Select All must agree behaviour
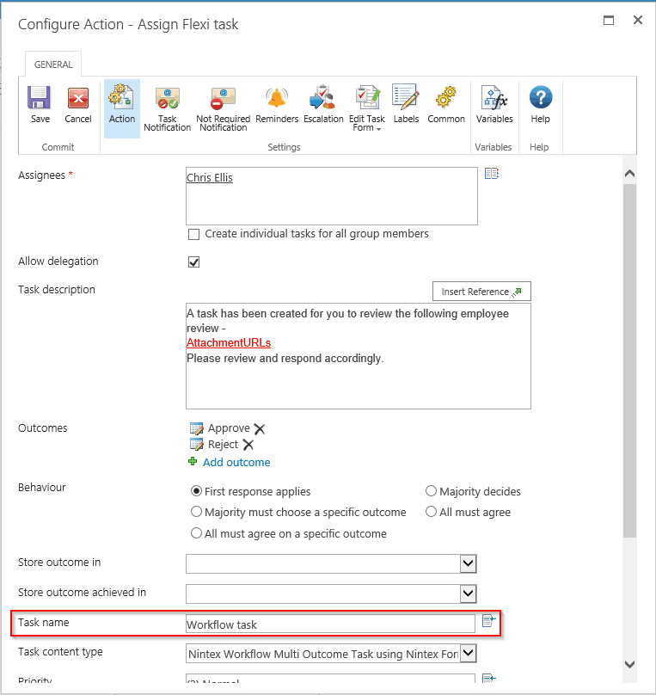 click(x=431, y=512)
